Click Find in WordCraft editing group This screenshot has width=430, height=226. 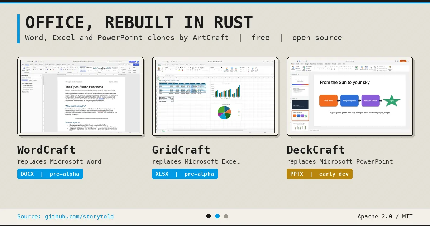tap(123, 67)
